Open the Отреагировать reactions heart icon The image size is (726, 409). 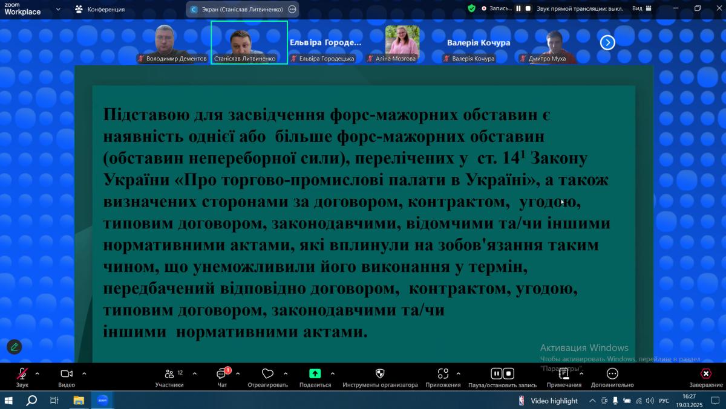pos(267,374)
